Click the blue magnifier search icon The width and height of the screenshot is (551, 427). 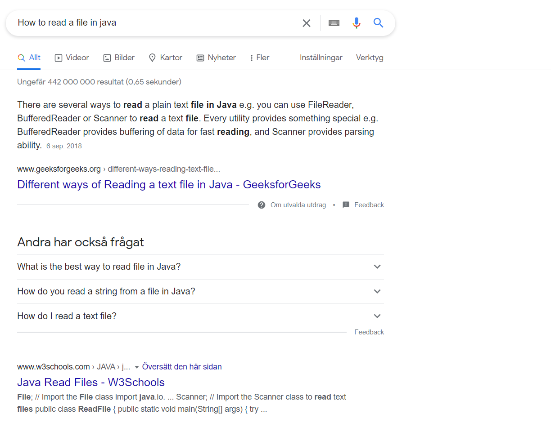[x=379, y=23]
